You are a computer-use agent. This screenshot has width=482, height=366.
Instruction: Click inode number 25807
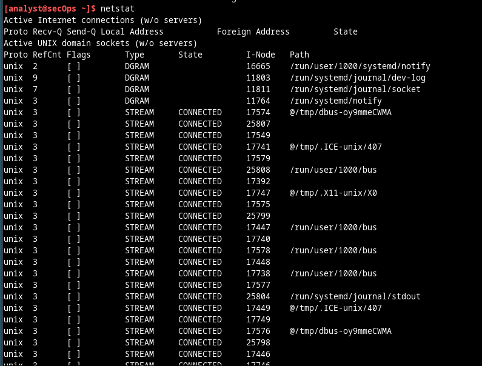pos(258,124)
